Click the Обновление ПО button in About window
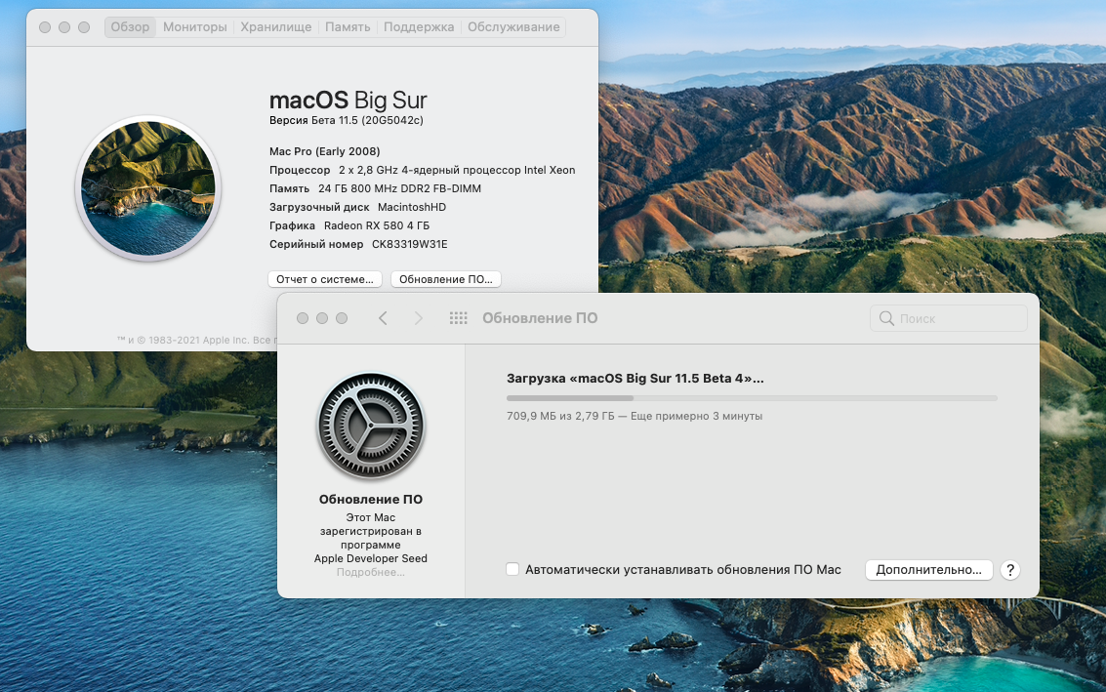Screen dimensions: 1106x692 coord(446,279)
